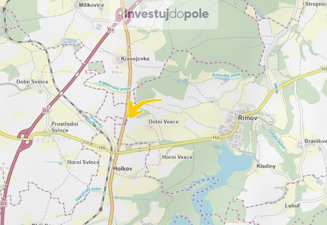327x225 pixels.
Task: Click the road 3 badge at Holkov junction
Action: coord(118,150)
